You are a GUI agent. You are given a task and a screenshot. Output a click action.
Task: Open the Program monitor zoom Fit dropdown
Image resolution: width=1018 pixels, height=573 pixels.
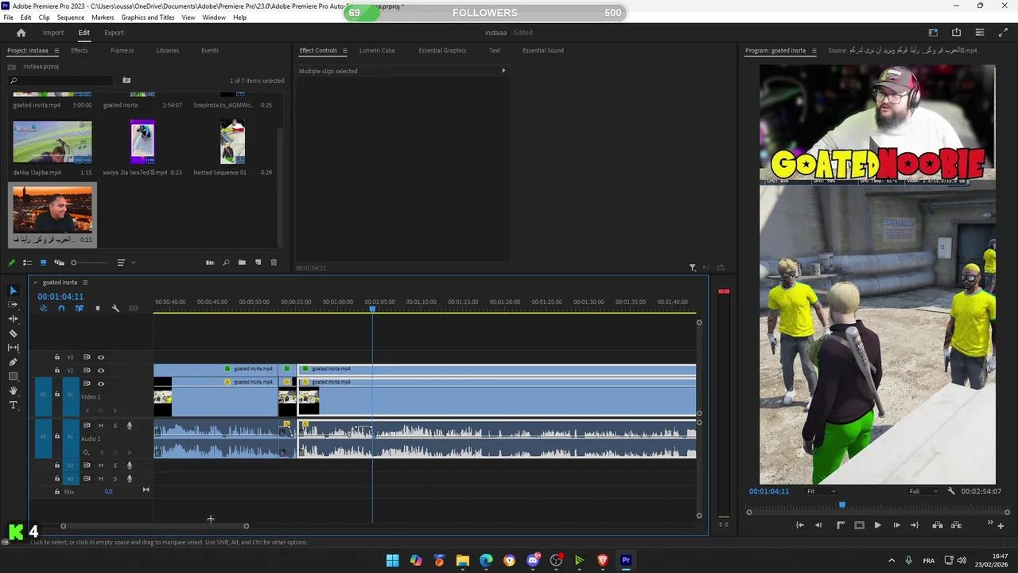point(822,491)
